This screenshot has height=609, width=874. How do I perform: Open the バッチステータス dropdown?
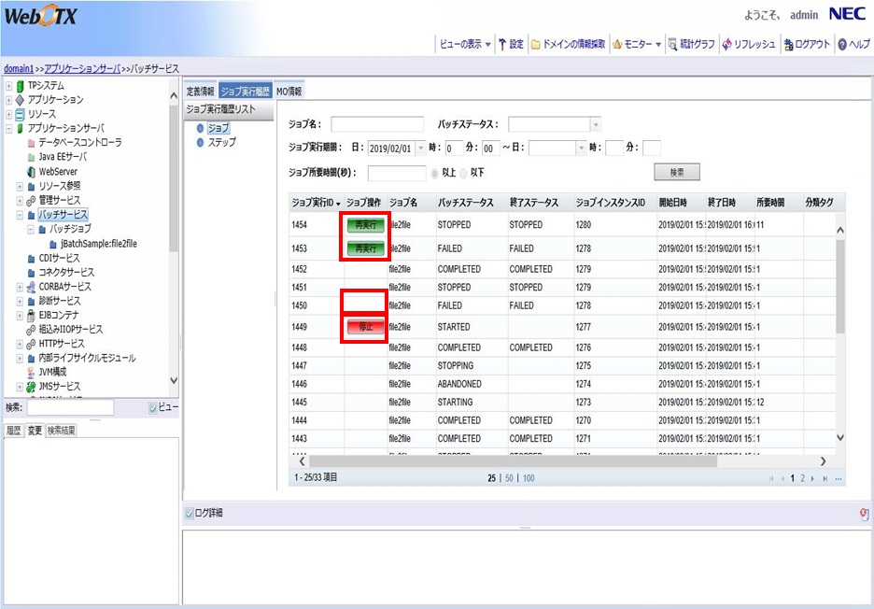pyautogui.click(x=596, y=124)
